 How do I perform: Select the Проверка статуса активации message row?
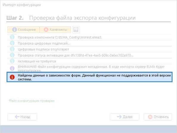tap(90, 55)
